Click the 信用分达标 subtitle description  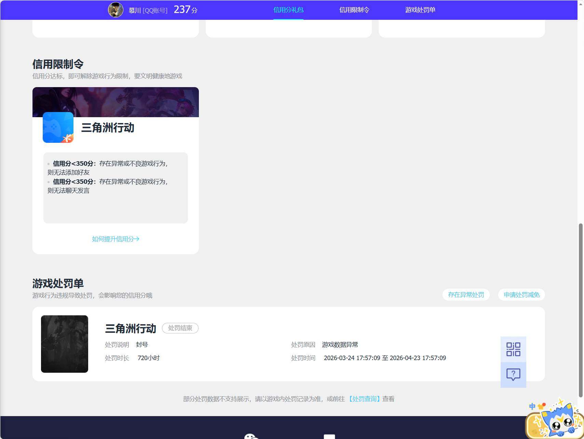click(107, 76)
